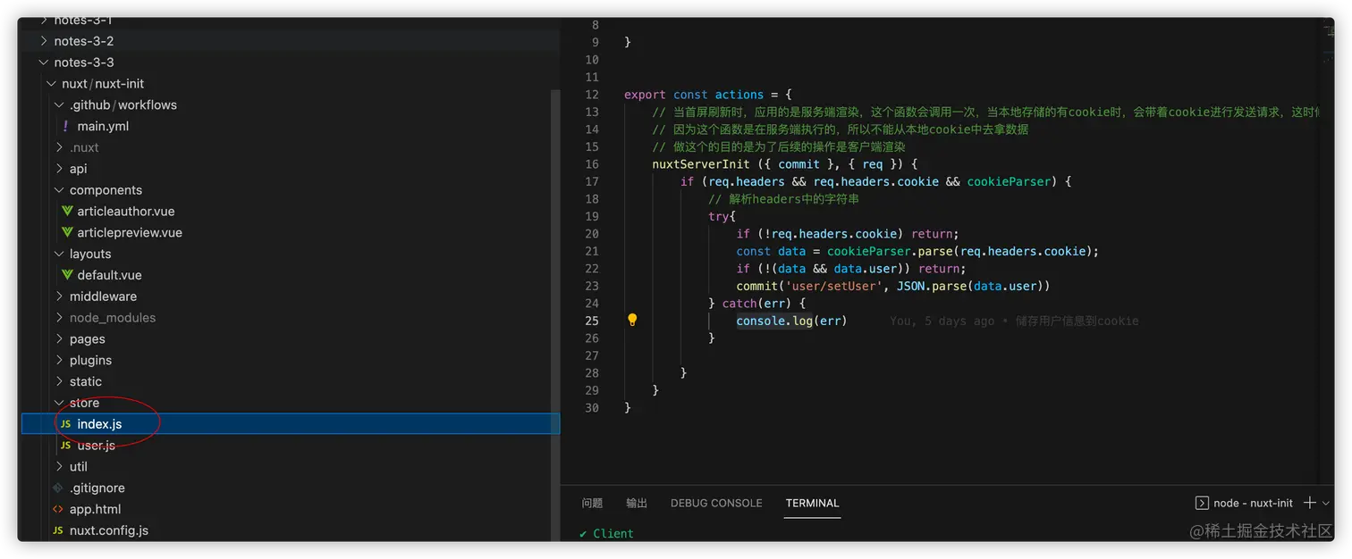The height and width of the screenshot is (559, 1352).
Task: Click 'nuxtServerInit' in the code
Action: [x=701, y=164]
